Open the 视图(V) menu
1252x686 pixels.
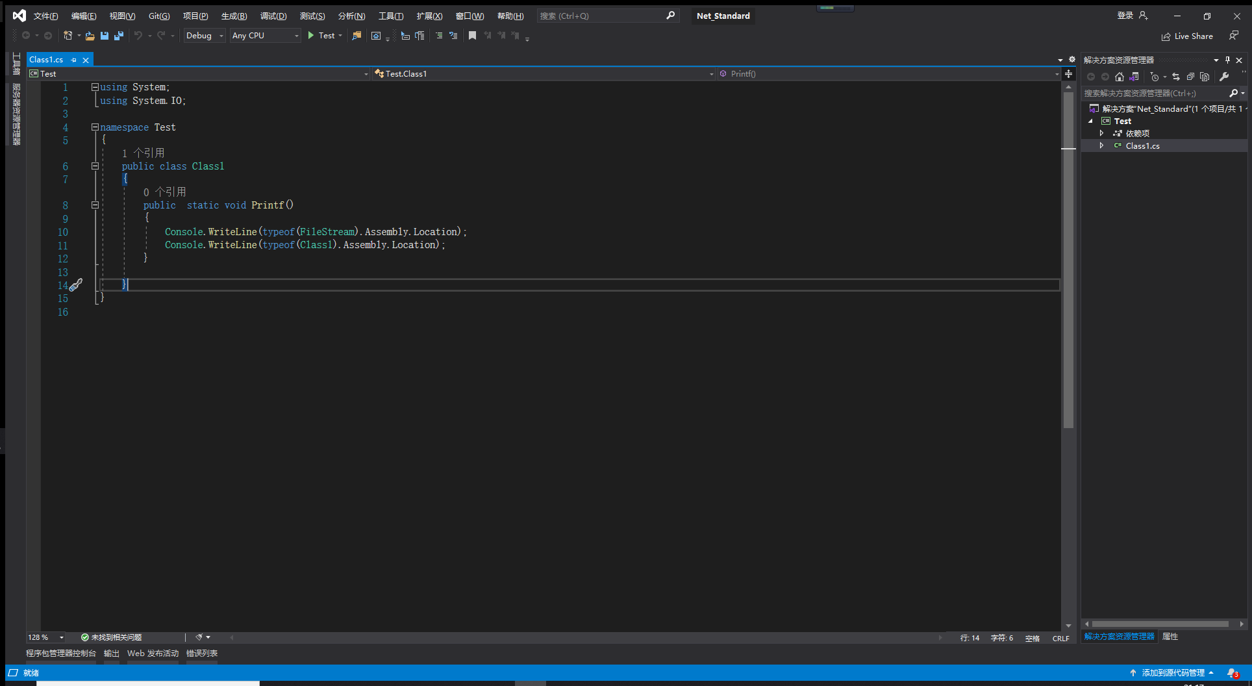pyautogui.click(x=122, y=16)
